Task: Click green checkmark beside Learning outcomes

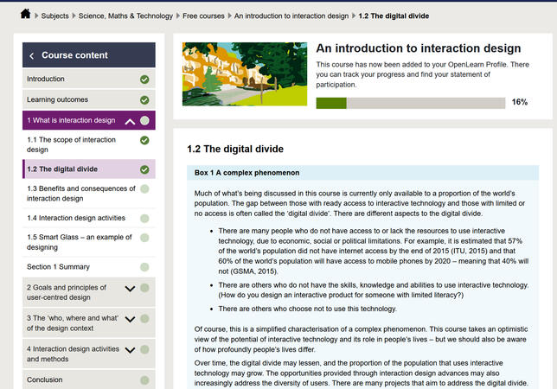Action: pos(144,99)
